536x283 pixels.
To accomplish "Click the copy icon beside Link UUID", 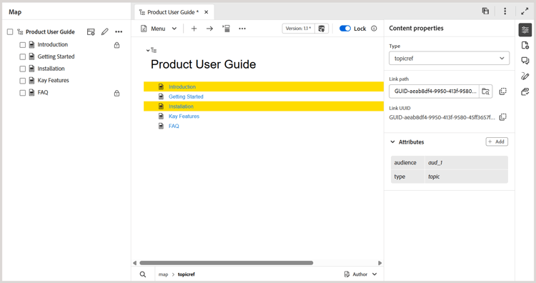I will click(x=502, y=117).
